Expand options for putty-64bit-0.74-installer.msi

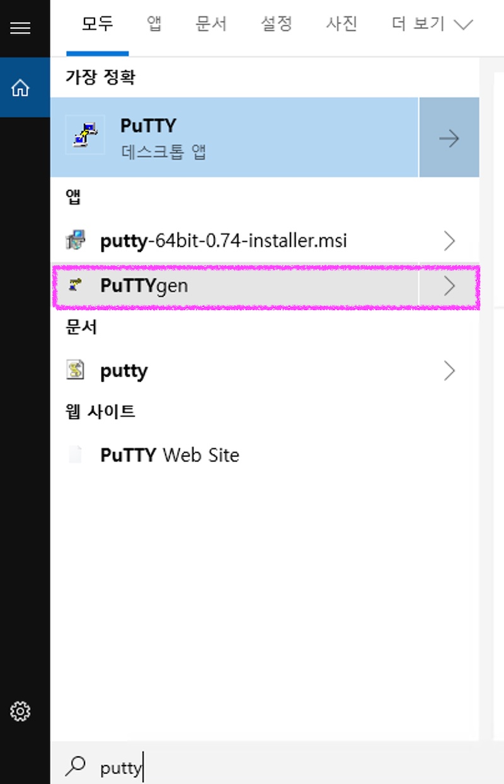(449, 241)
